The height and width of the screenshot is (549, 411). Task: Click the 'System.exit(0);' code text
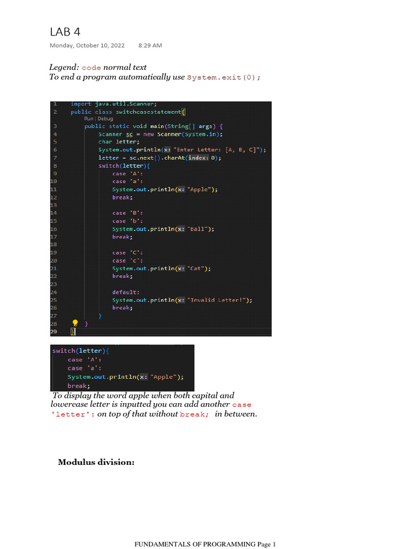click(x=224, y=77)
